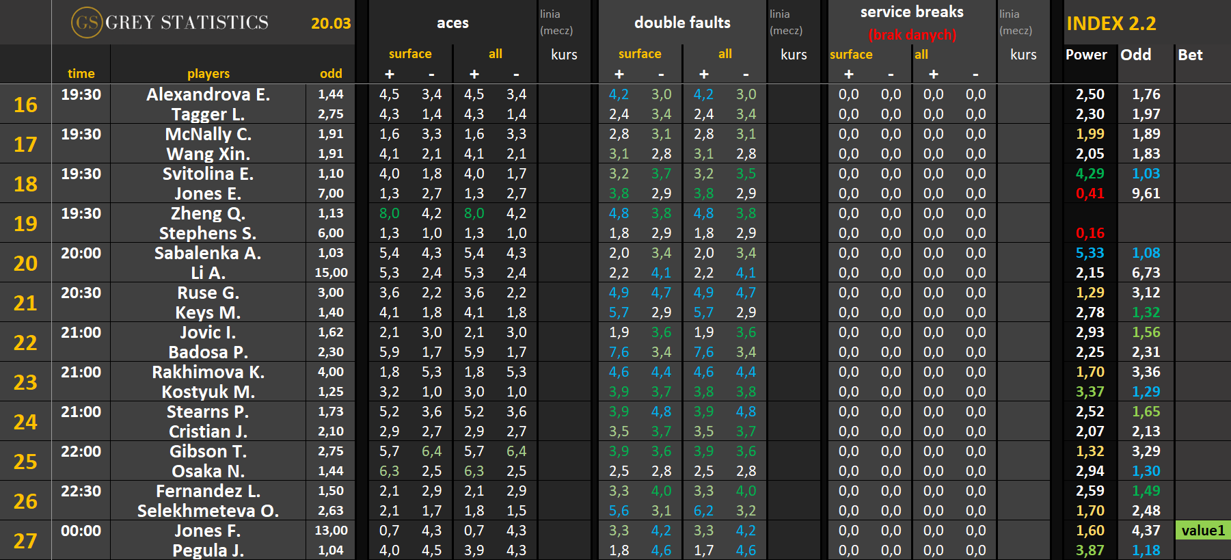Select the 20.03 date cell

tap(331, 23)
